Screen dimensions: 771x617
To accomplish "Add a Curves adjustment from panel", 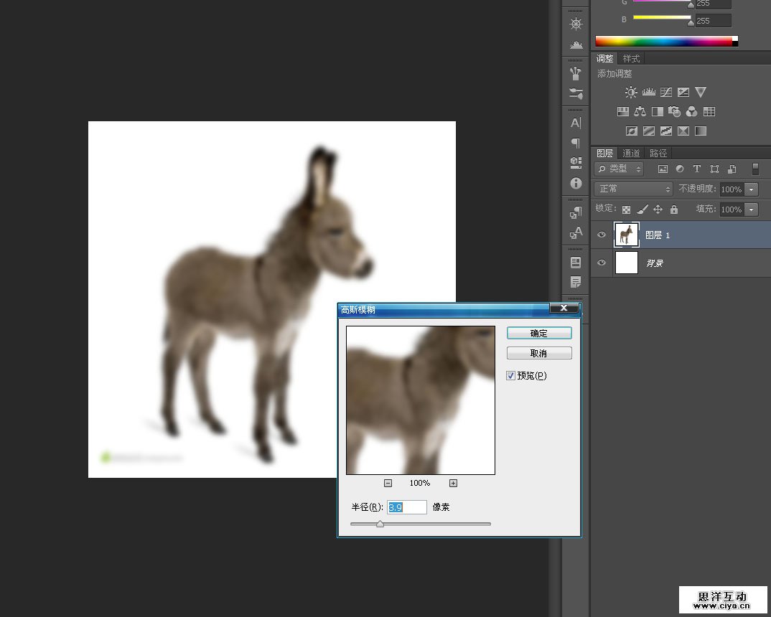I will pyautogui.click(x=666, y=92).
